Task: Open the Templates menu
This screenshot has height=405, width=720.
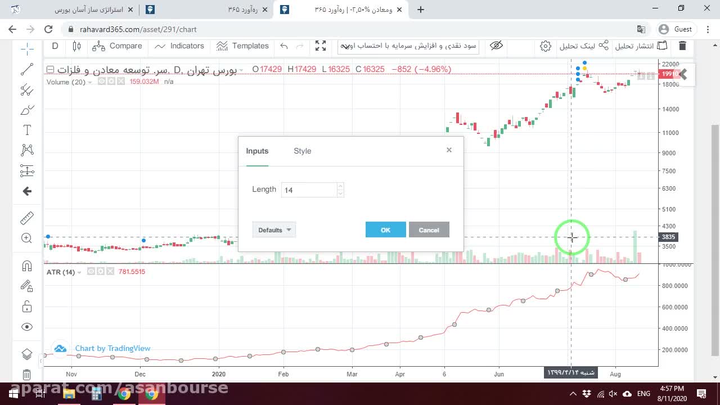Action: [243, 46]
